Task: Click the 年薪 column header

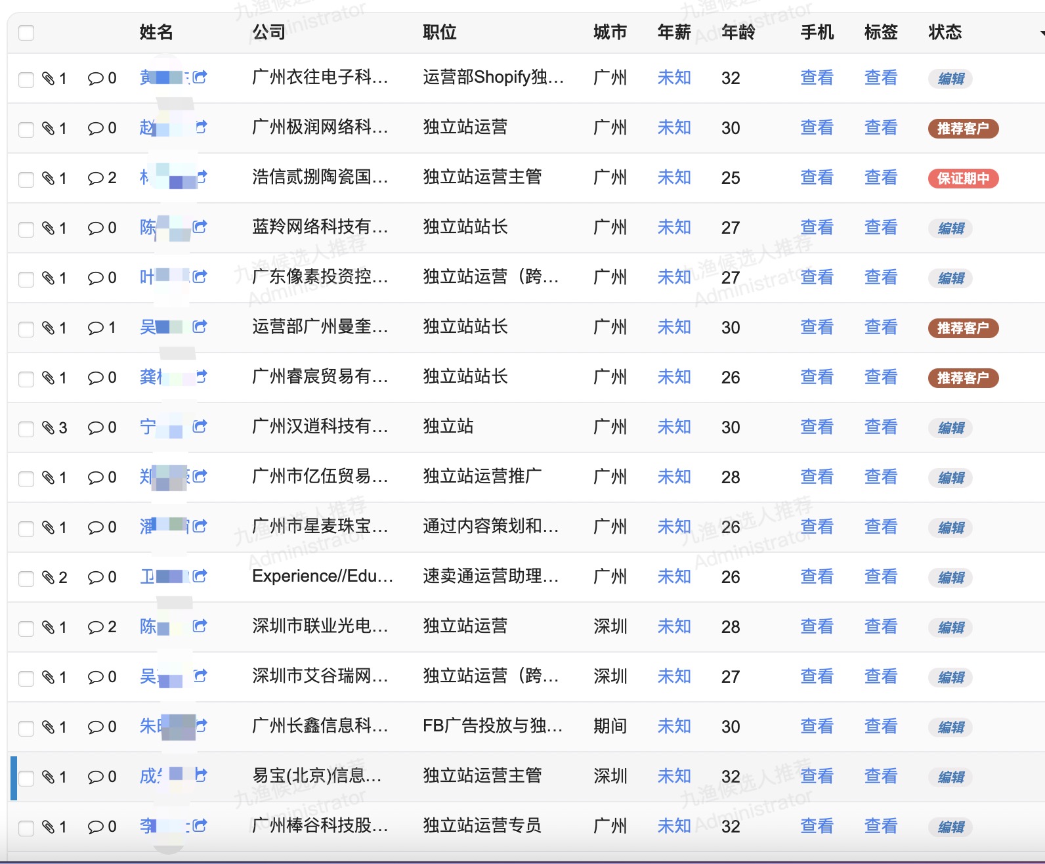Action: click(674, 32)
